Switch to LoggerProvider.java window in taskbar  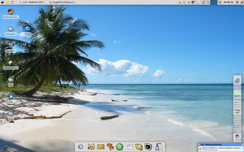(62, 2)
